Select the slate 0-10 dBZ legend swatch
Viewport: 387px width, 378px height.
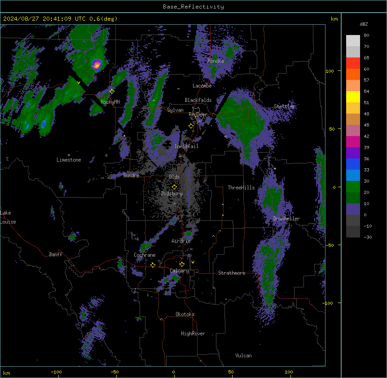353,209
